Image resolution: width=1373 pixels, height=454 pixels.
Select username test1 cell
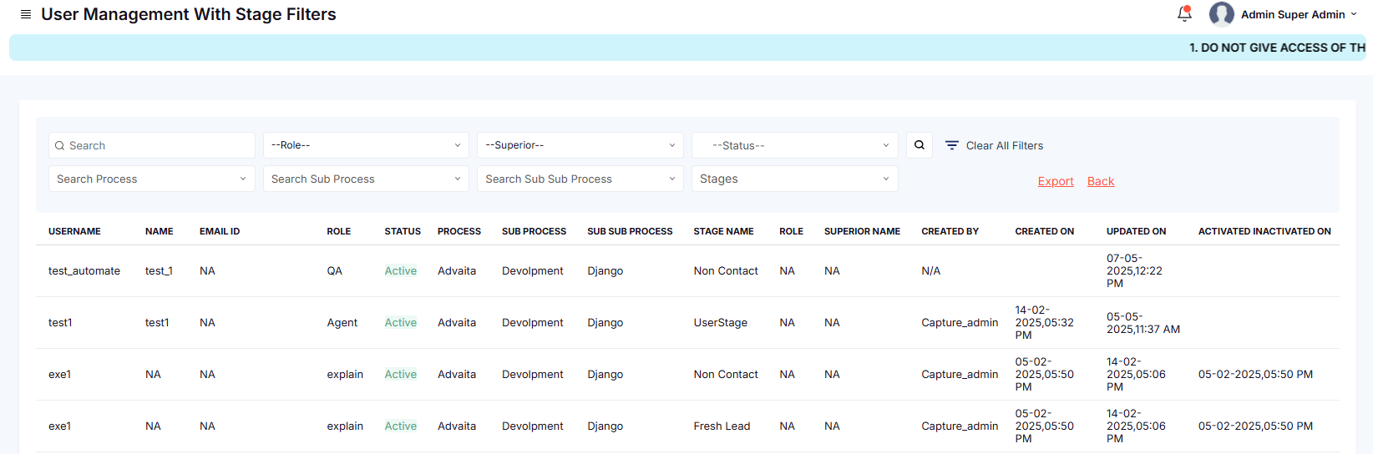(60, 323)
